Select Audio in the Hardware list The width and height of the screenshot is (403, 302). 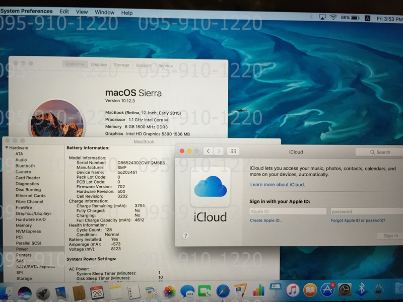tap(21, 160)
